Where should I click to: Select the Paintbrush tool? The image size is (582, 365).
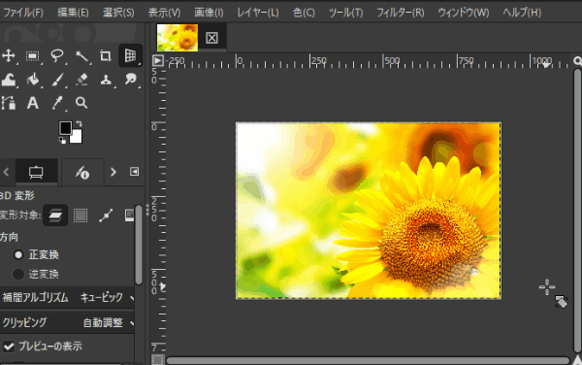[x=57, y=80]
